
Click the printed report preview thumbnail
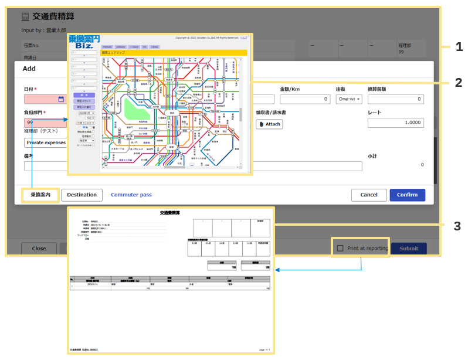(171, 281)
